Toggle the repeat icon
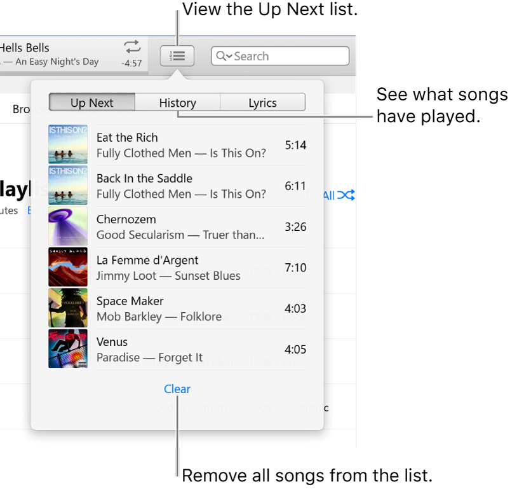 point(133,46)
